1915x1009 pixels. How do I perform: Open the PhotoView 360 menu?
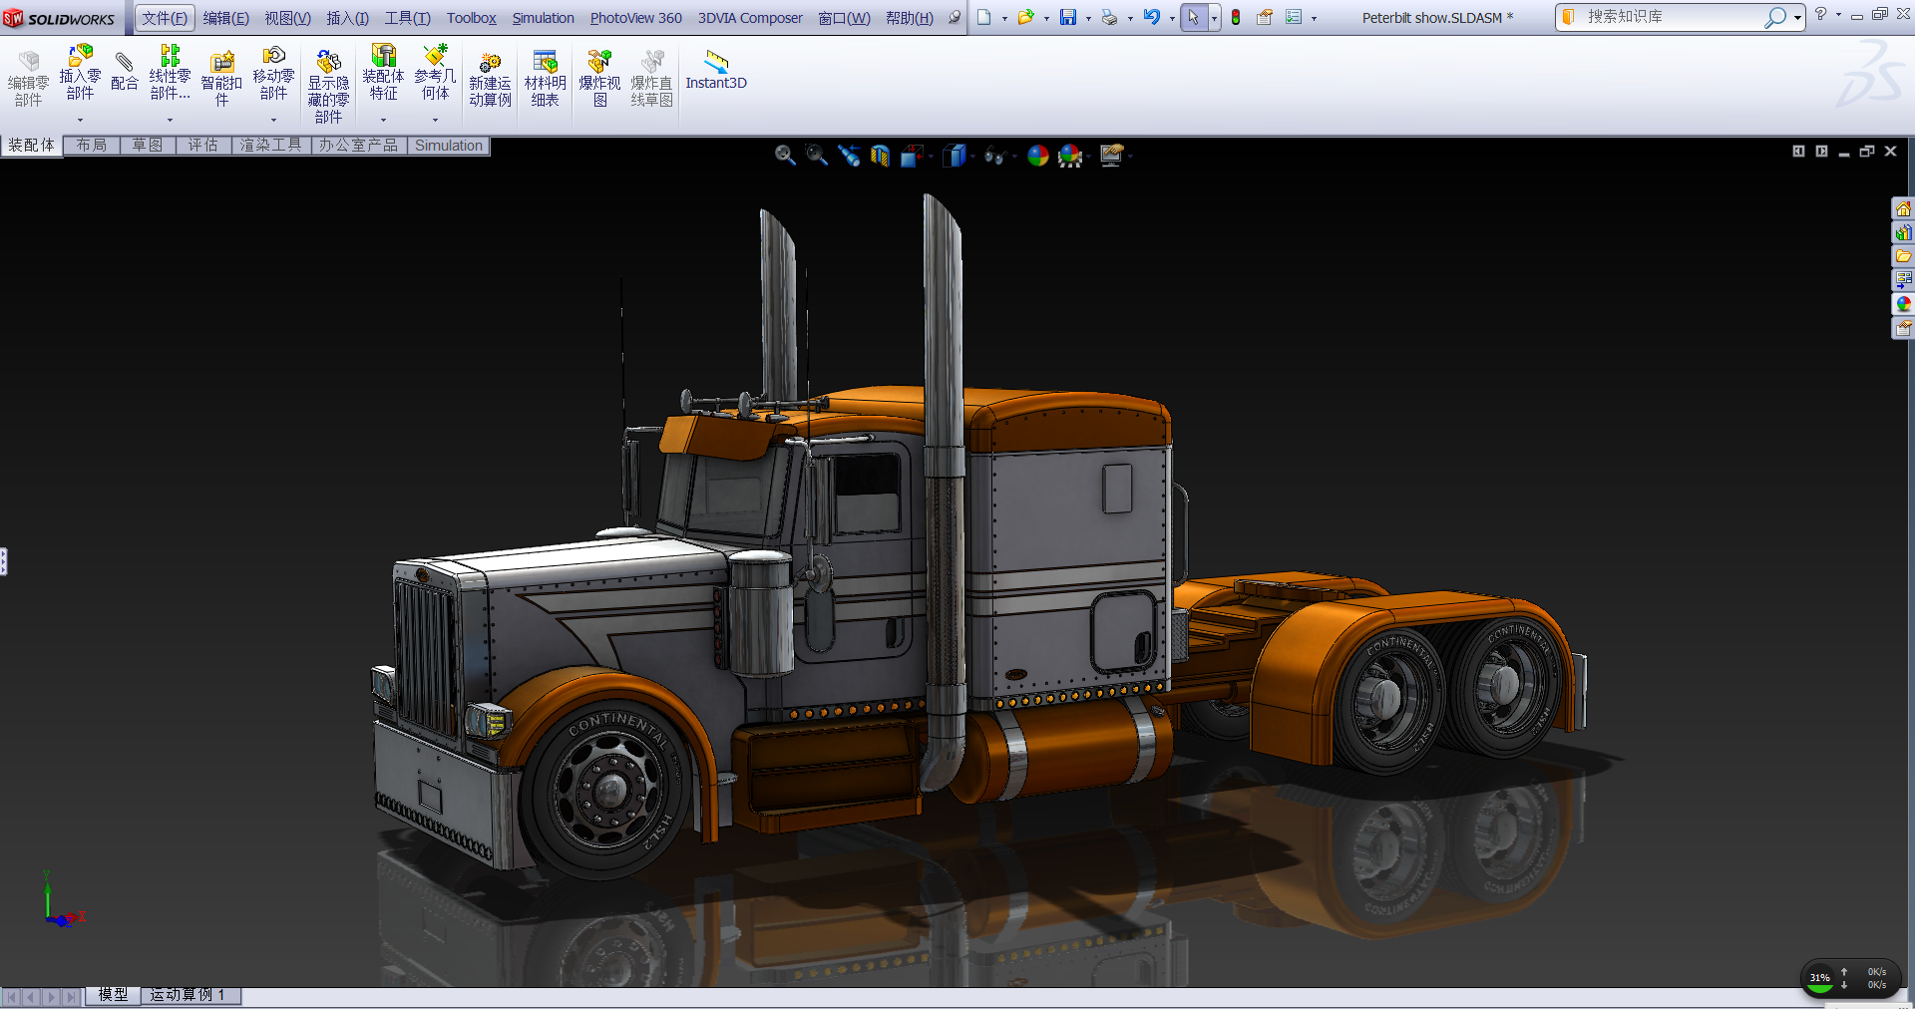coord(635,18)
